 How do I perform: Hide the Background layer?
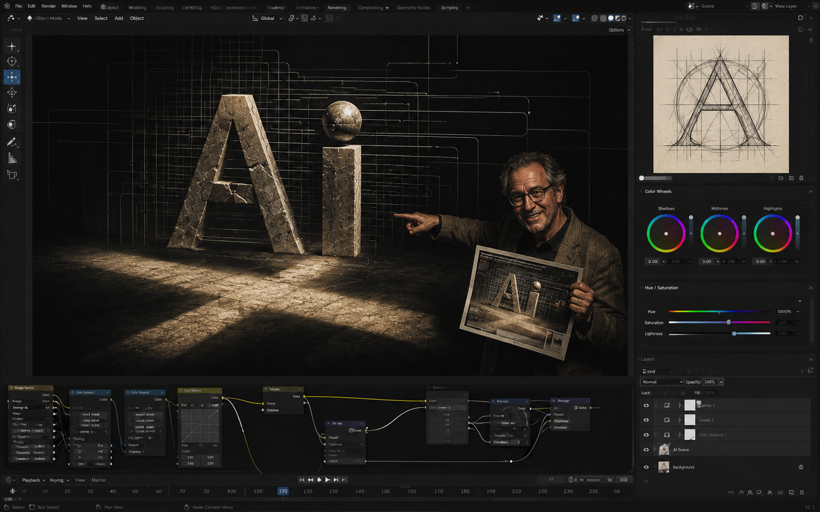tap(646, 467)
